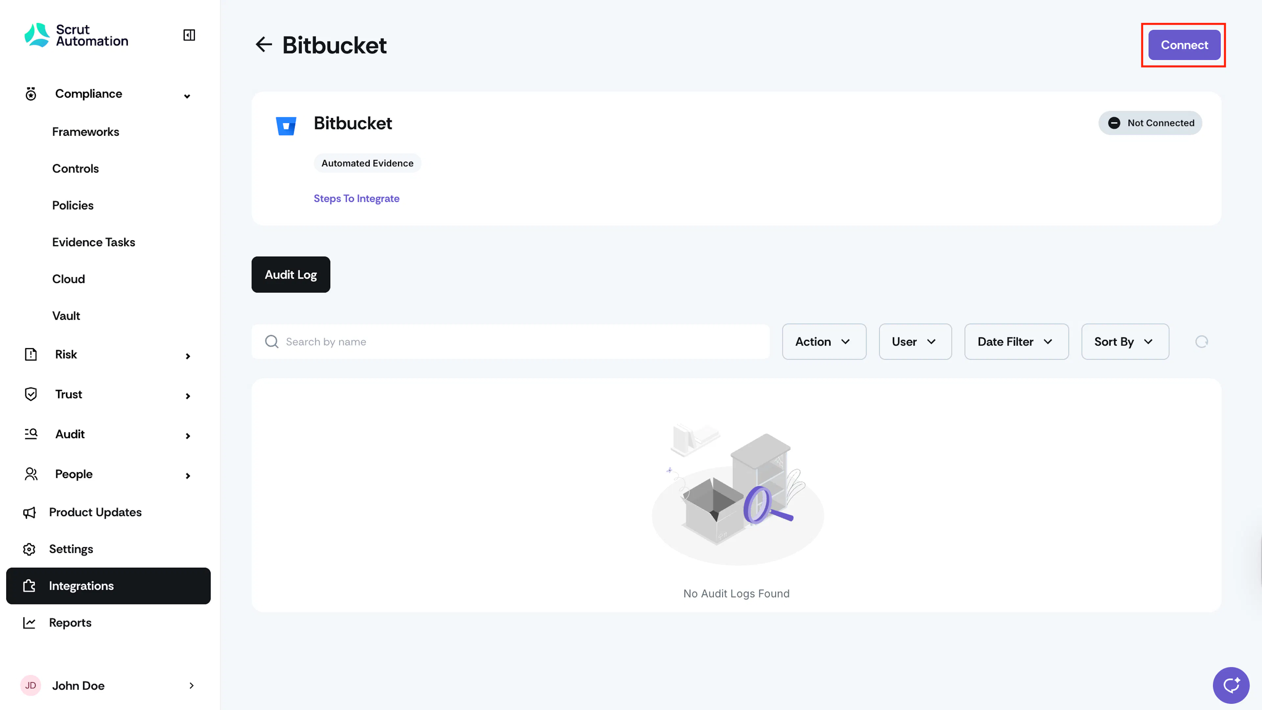Click the Bitbucket logo icon

(286, 126)
